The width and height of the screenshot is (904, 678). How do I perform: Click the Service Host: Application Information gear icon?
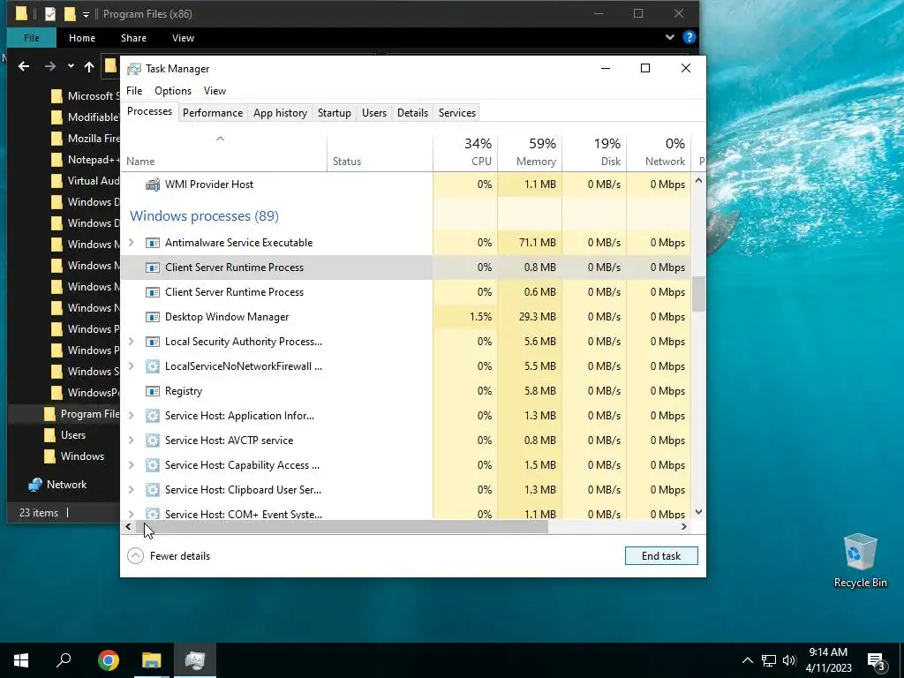click(x=152, y=416)
